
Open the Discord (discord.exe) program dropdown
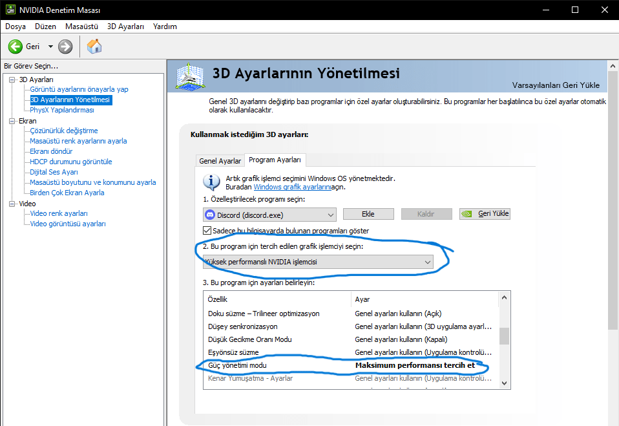[269, 215]
